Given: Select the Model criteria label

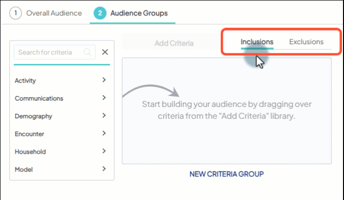Looking at the screenshot, I should tap(24, 169).
